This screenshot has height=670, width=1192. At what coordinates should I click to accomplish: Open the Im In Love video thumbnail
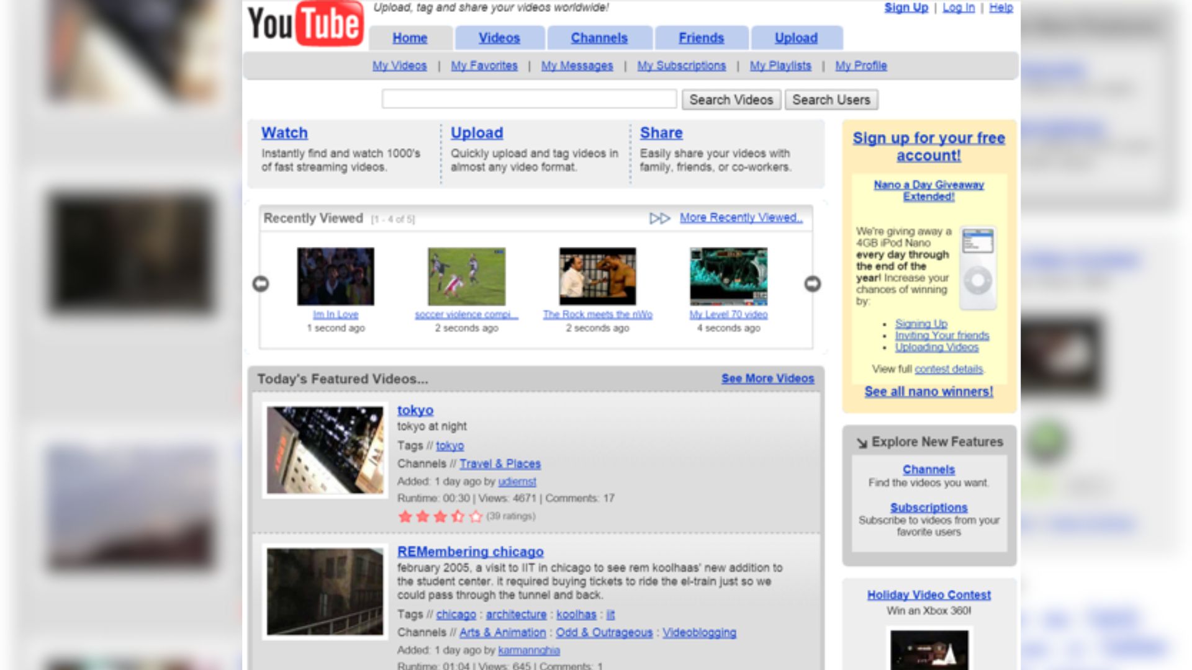point(335,276)
